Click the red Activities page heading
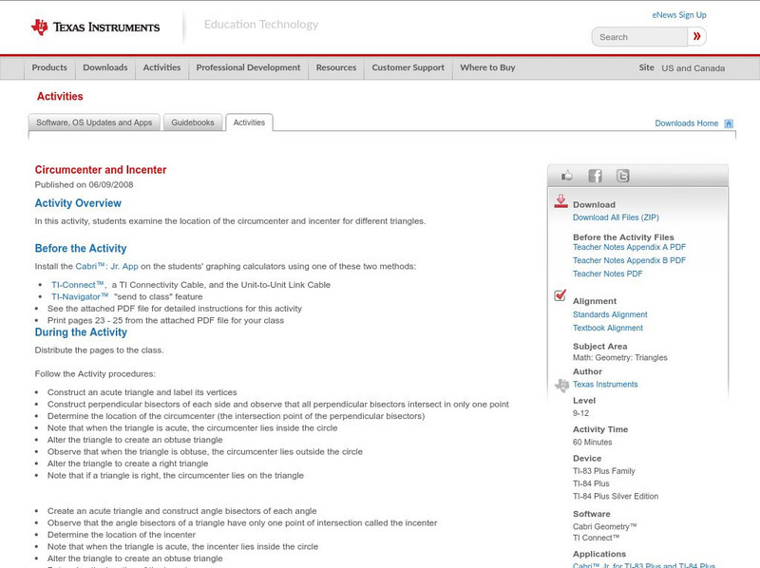Viewport: 760px width, 568px height. 60,97
